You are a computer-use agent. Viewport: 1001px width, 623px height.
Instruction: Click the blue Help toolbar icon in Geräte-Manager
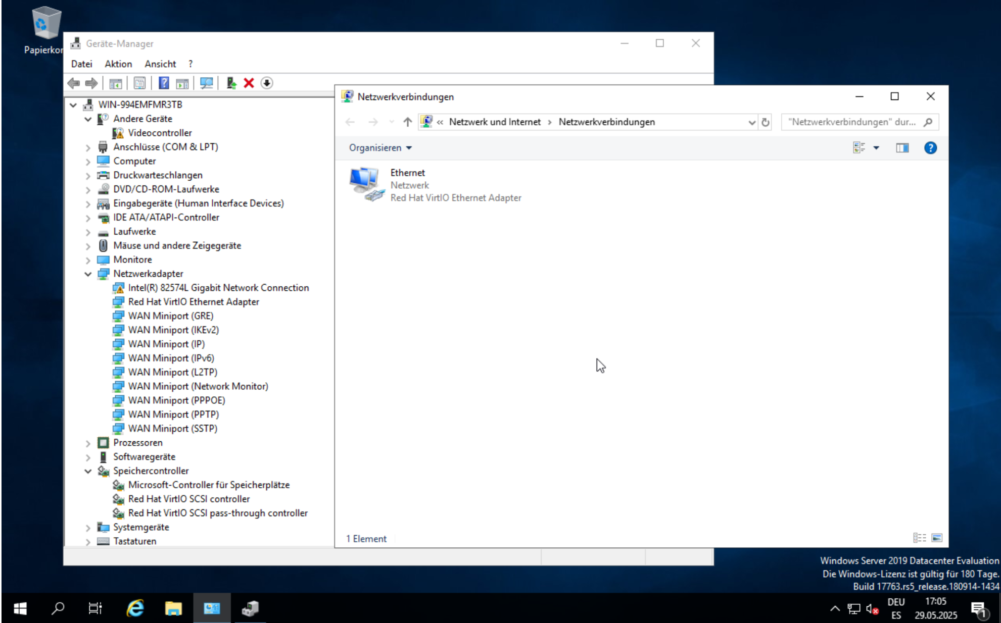click(164, 83)
